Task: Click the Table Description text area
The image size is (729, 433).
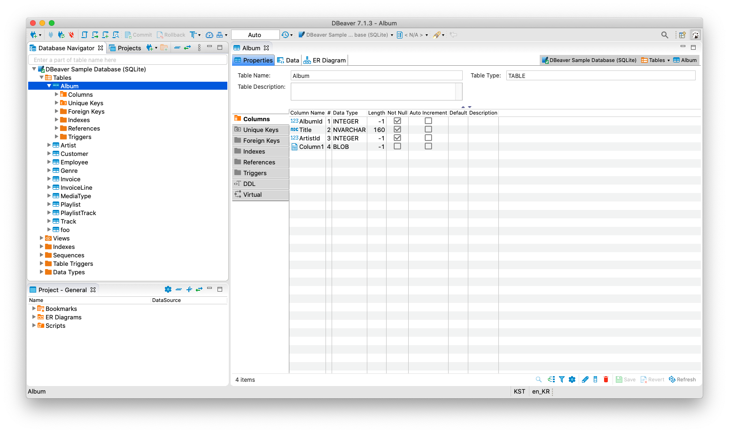Action: pyautogui.click(x=376, y=92)
